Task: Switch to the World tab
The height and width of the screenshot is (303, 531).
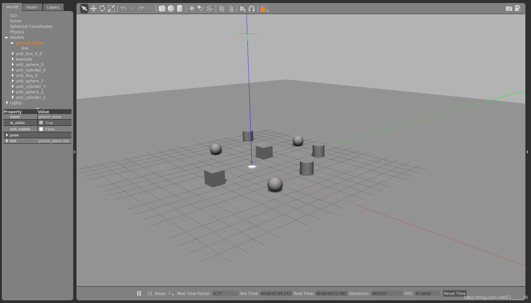Action: point(12,7)
